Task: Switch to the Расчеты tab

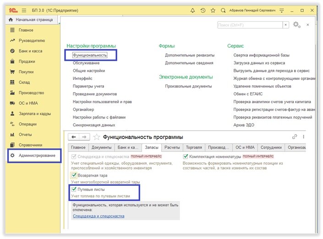Action: pyautogui.click(x=172, y=147)
